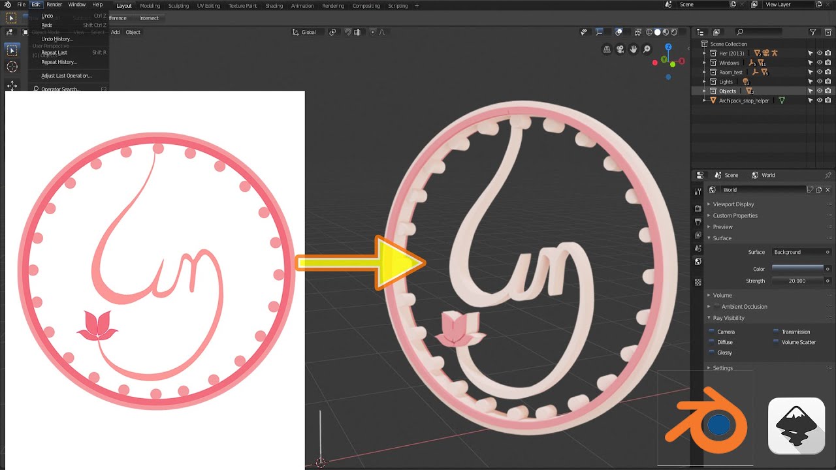Switch to rendered viewport shading
836x470 pixels.
[x=675, y=32]
